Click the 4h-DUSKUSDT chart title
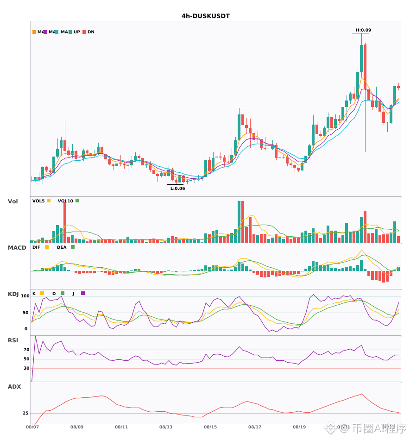 click(205, 16)
